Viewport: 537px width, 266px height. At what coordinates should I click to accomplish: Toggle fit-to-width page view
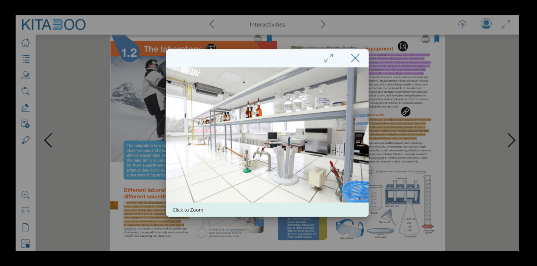coord(26,211)
